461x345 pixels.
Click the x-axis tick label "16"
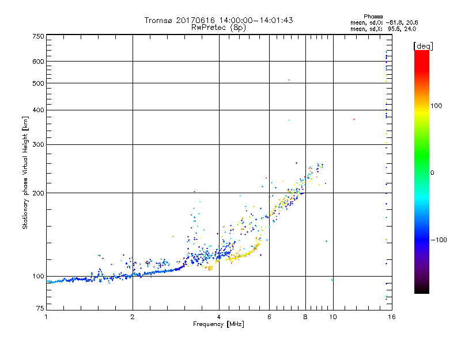[x=392, y=317]
